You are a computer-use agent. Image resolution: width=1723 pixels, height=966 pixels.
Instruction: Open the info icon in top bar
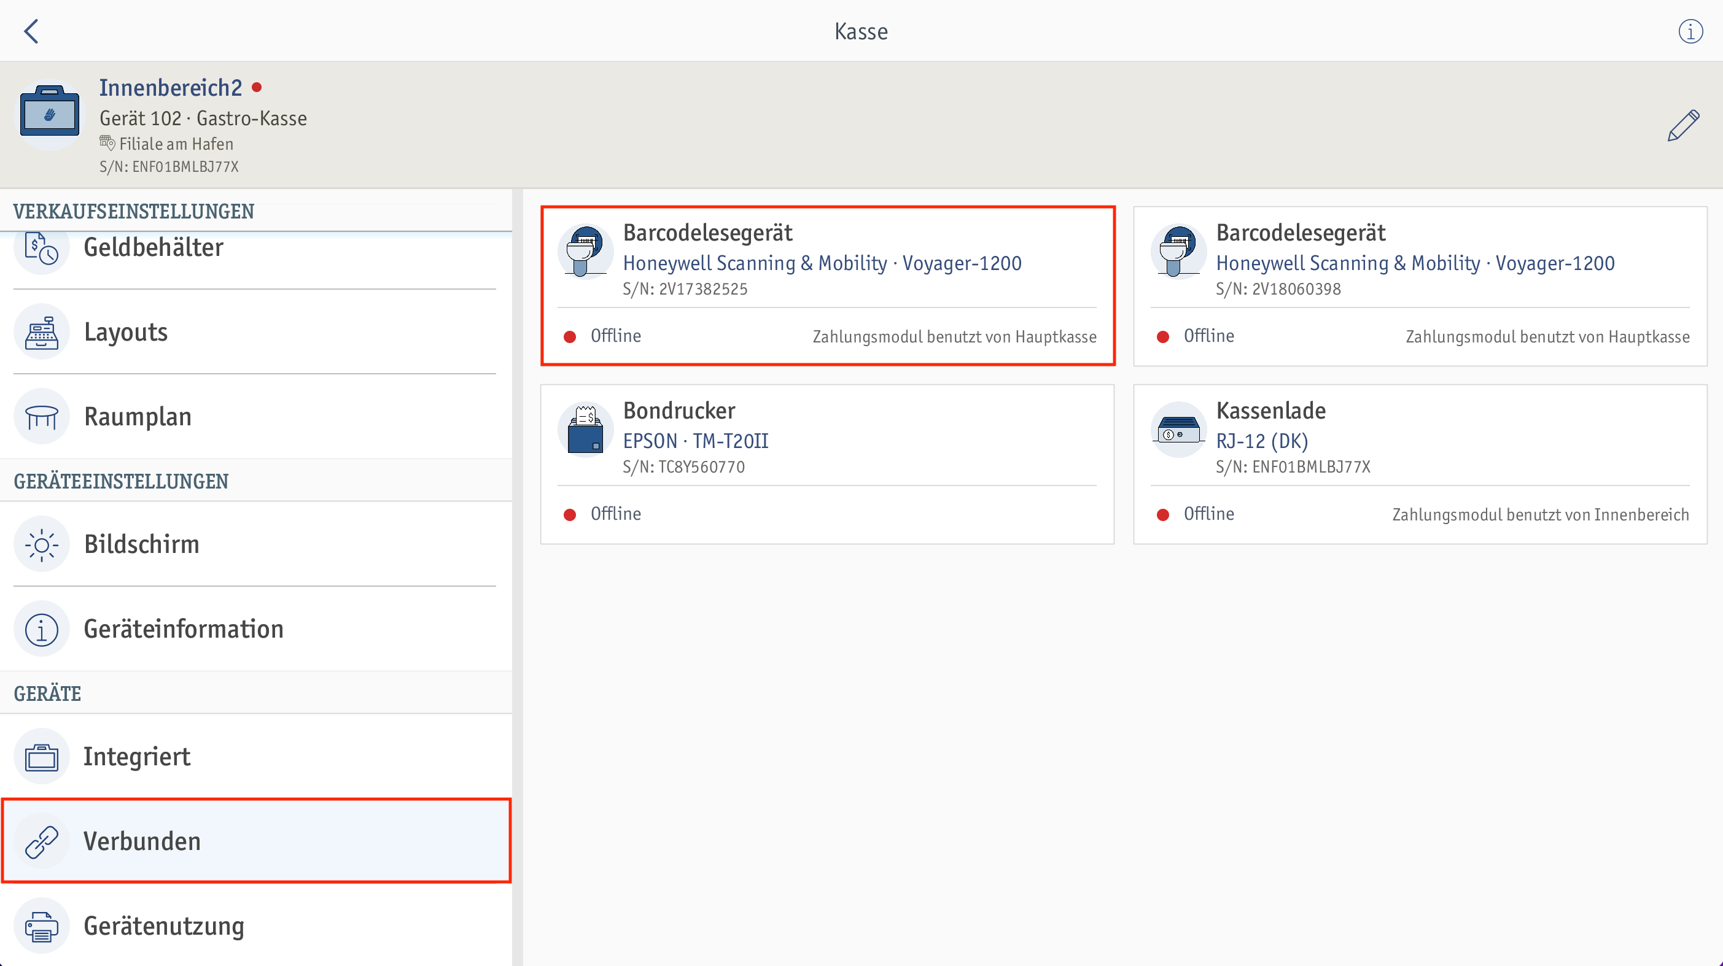pos(1690,31)
